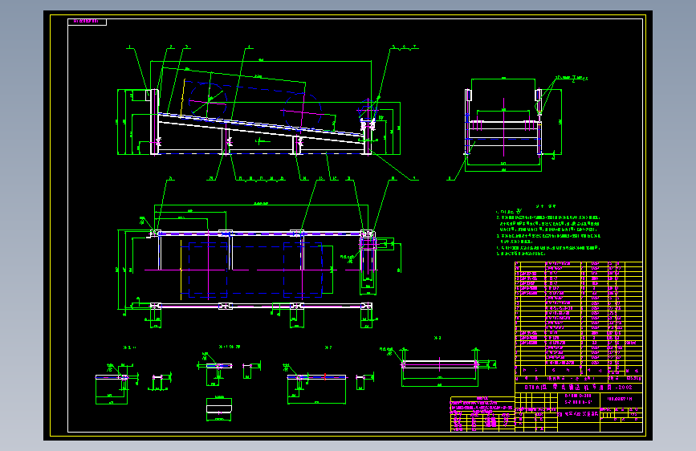
Task: Select the revision table at bottom center
Action: click(482, 414)
